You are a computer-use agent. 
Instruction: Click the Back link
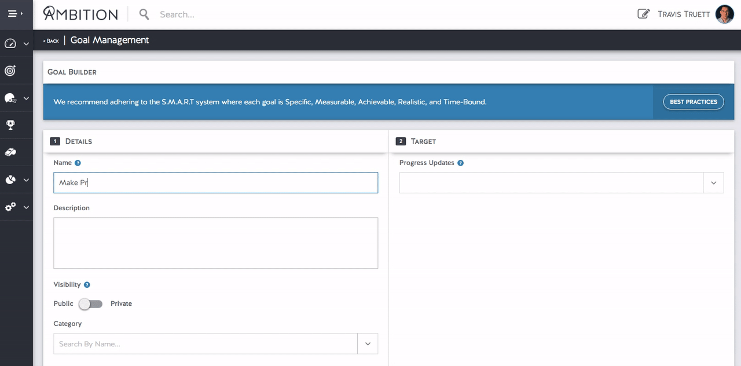(x=51, y=41)
